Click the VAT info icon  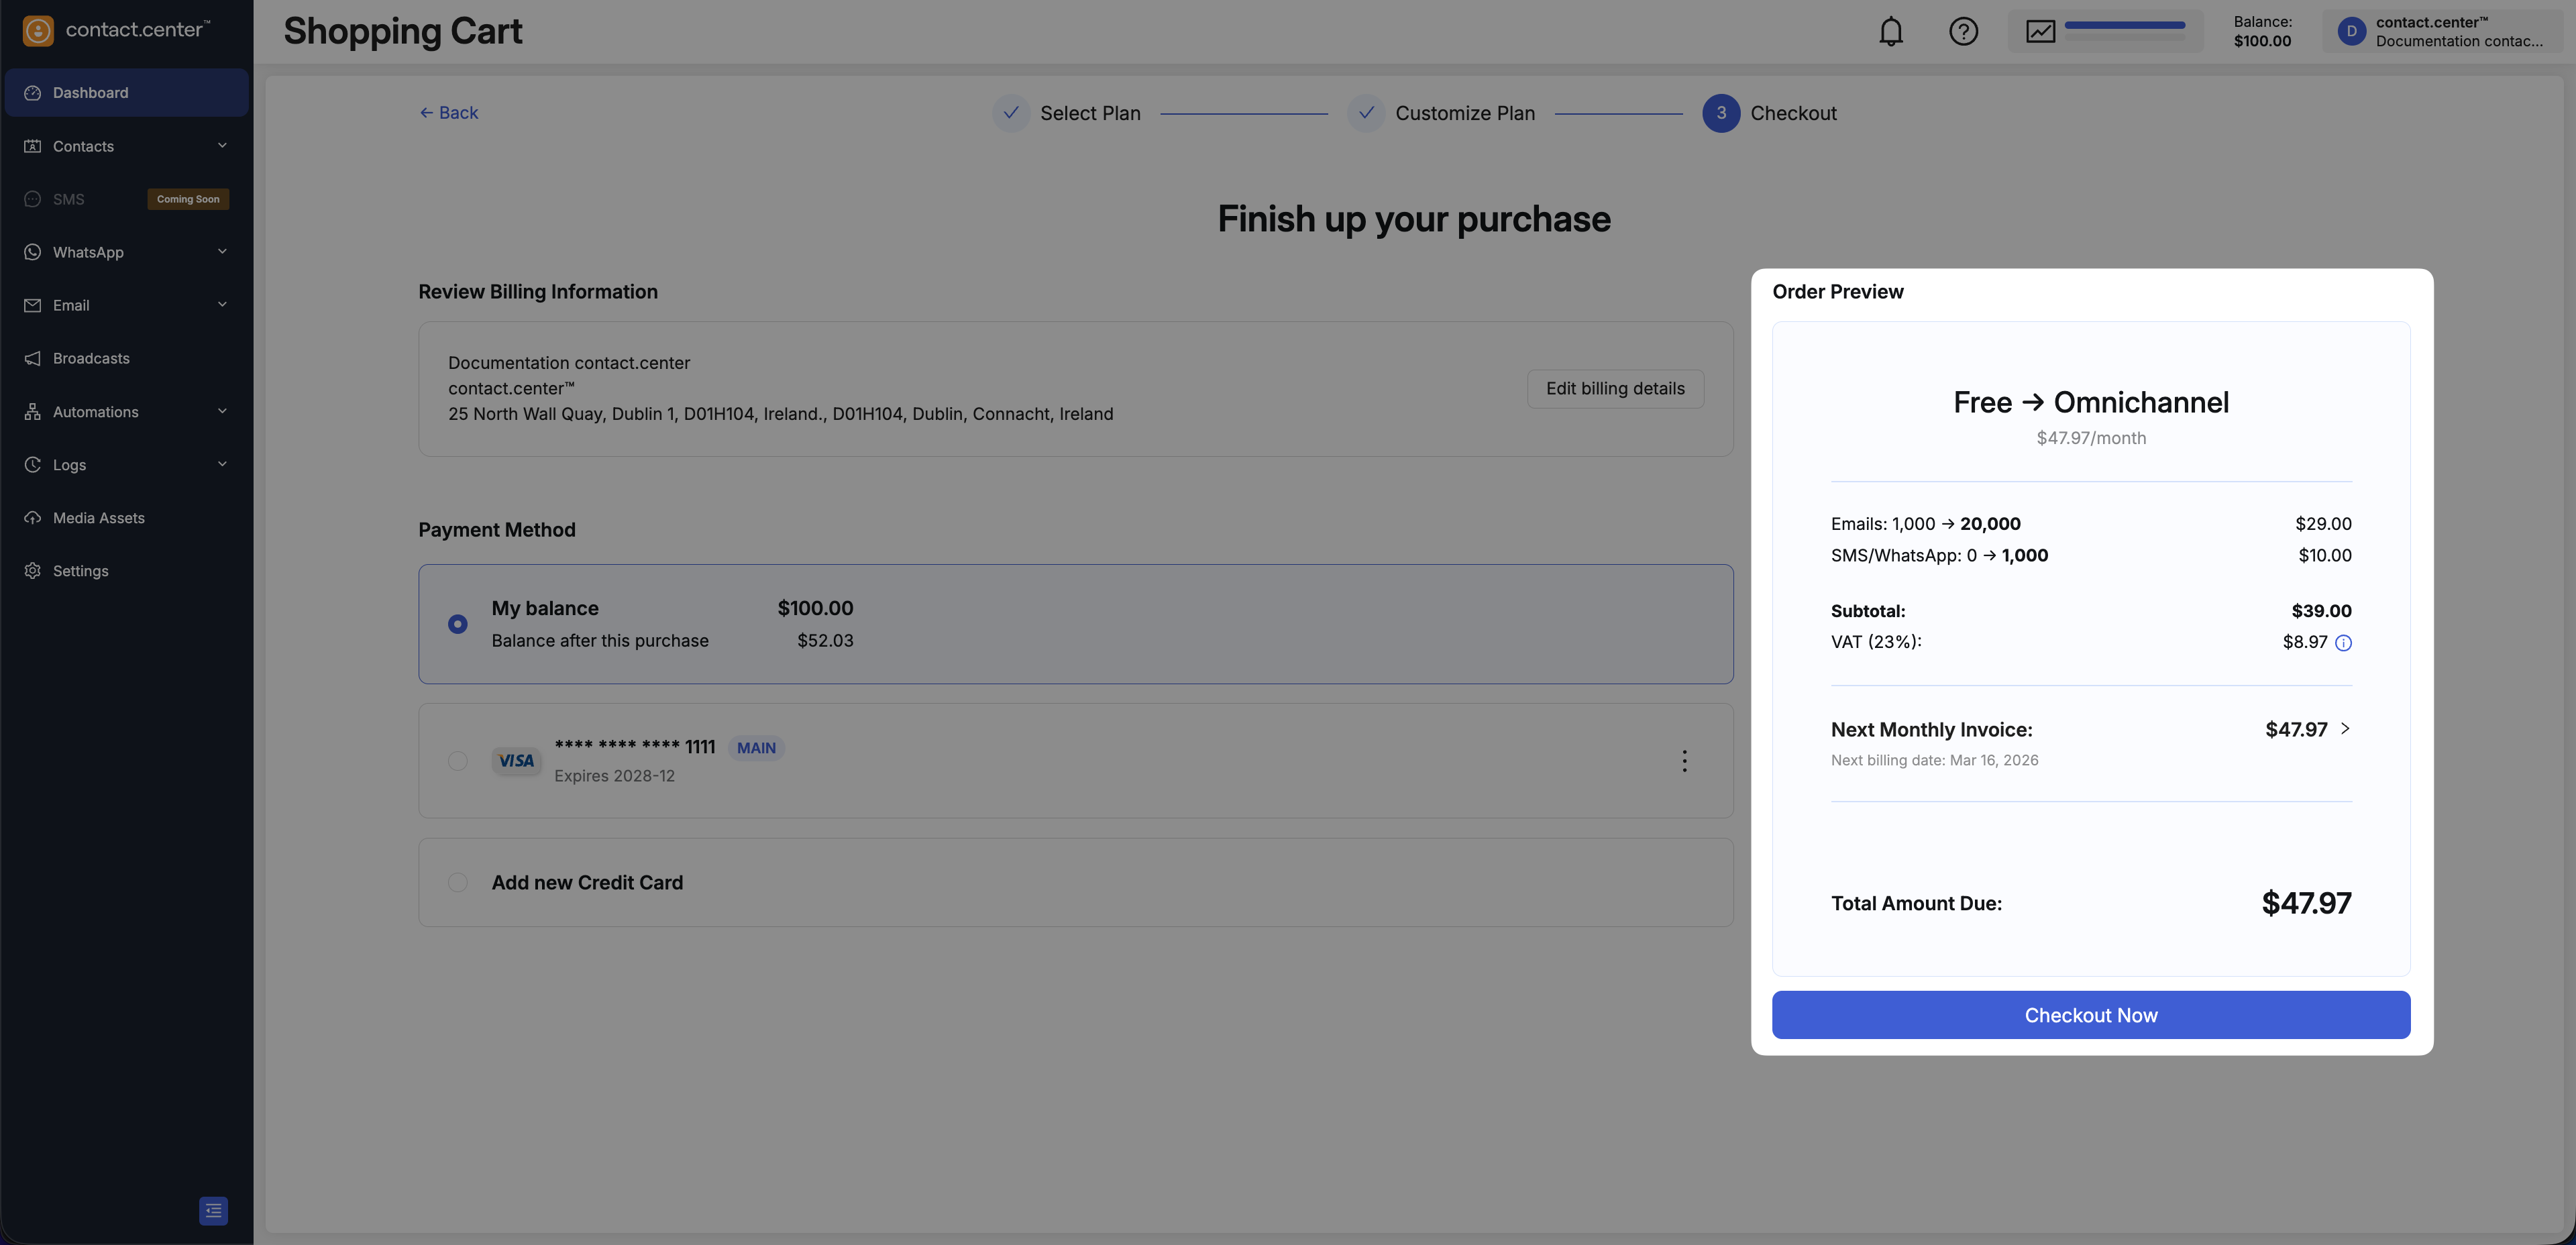(2343, 643)
